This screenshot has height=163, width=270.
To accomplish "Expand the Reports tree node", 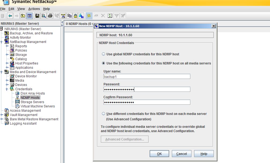I will 7,46.
